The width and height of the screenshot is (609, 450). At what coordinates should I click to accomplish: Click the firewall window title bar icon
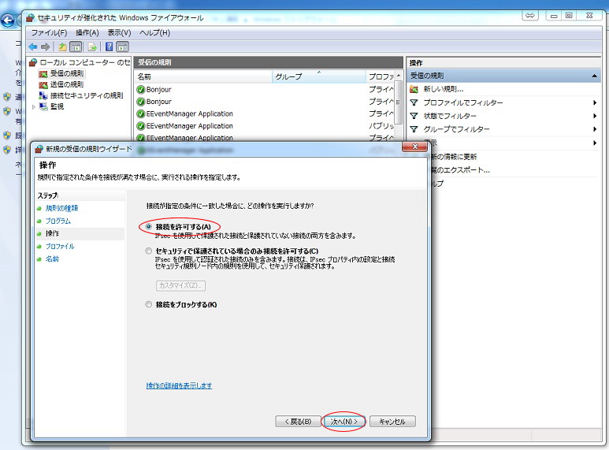click(x=30, y=17)
